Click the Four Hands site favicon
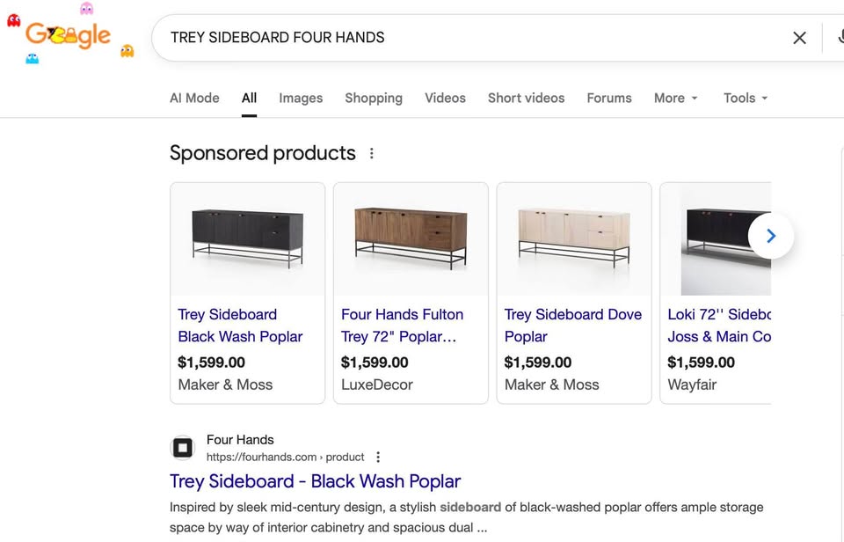The width and height of the screenshot is (844, 542). [182, 447]
